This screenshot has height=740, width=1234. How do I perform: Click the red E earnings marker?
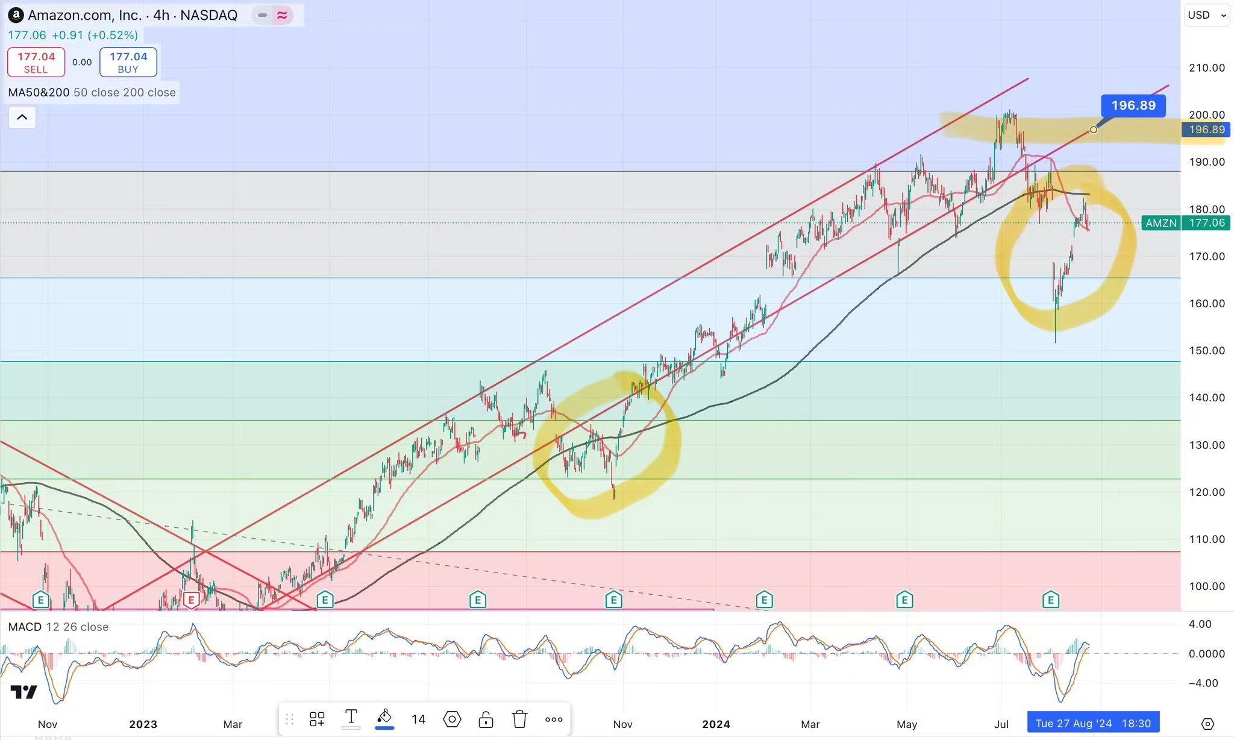191,600
